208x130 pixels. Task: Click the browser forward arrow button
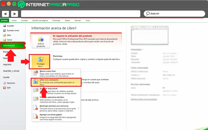coord(15,14)
